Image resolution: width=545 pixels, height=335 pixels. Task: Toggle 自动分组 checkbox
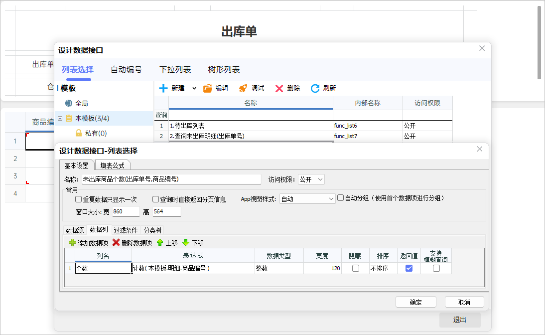[x=341, y=198]
